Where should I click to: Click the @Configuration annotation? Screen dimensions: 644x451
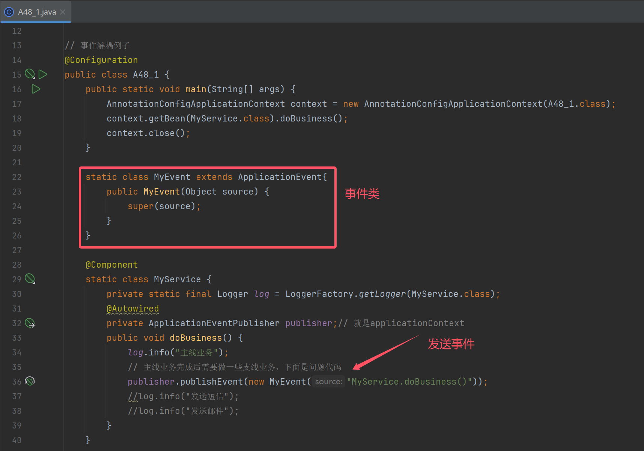(x=101, y=60)
